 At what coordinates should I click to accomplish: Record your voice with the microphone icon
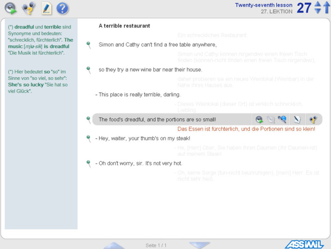[282, 120]
